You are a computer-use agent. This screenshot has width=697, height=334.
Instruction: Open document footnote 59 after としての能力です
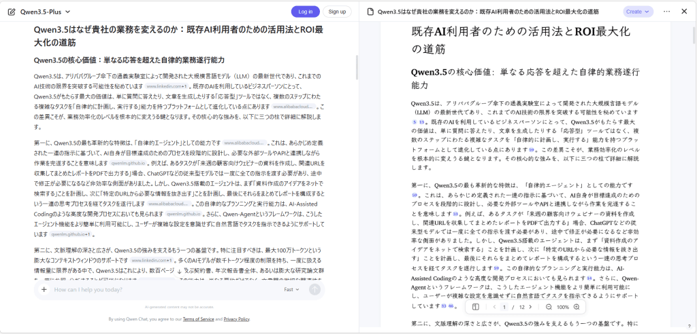pos(415,195)
